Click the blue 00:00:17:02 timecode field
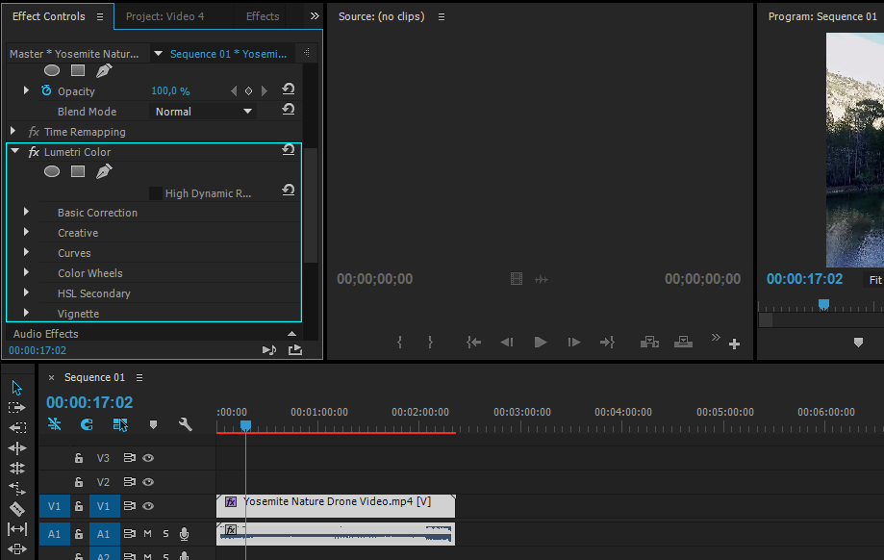Screen dimensions: 884x560 pos(804,279)
